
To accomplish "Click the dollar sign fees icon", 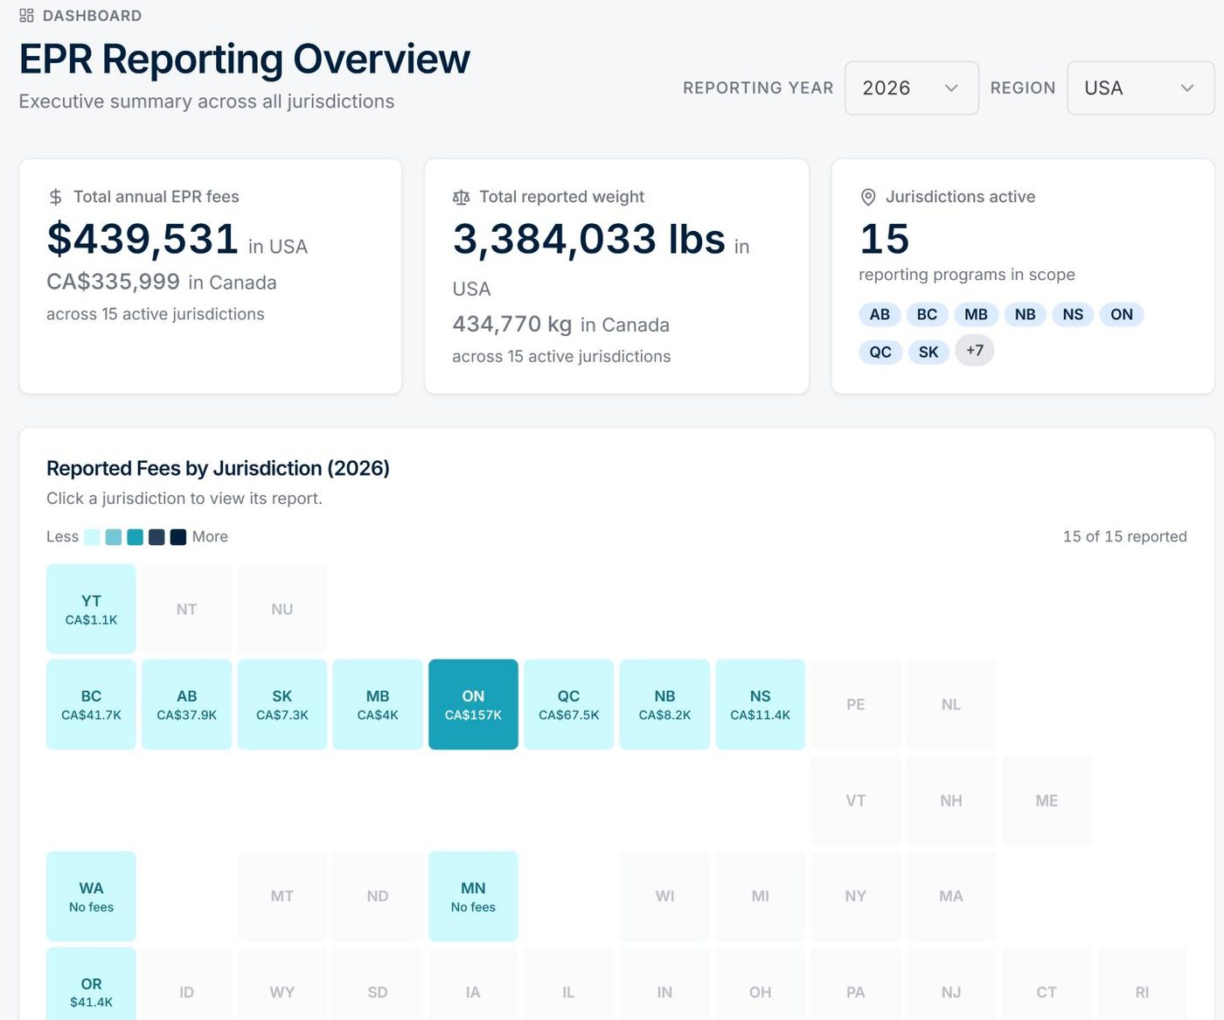I will point(55,198).
